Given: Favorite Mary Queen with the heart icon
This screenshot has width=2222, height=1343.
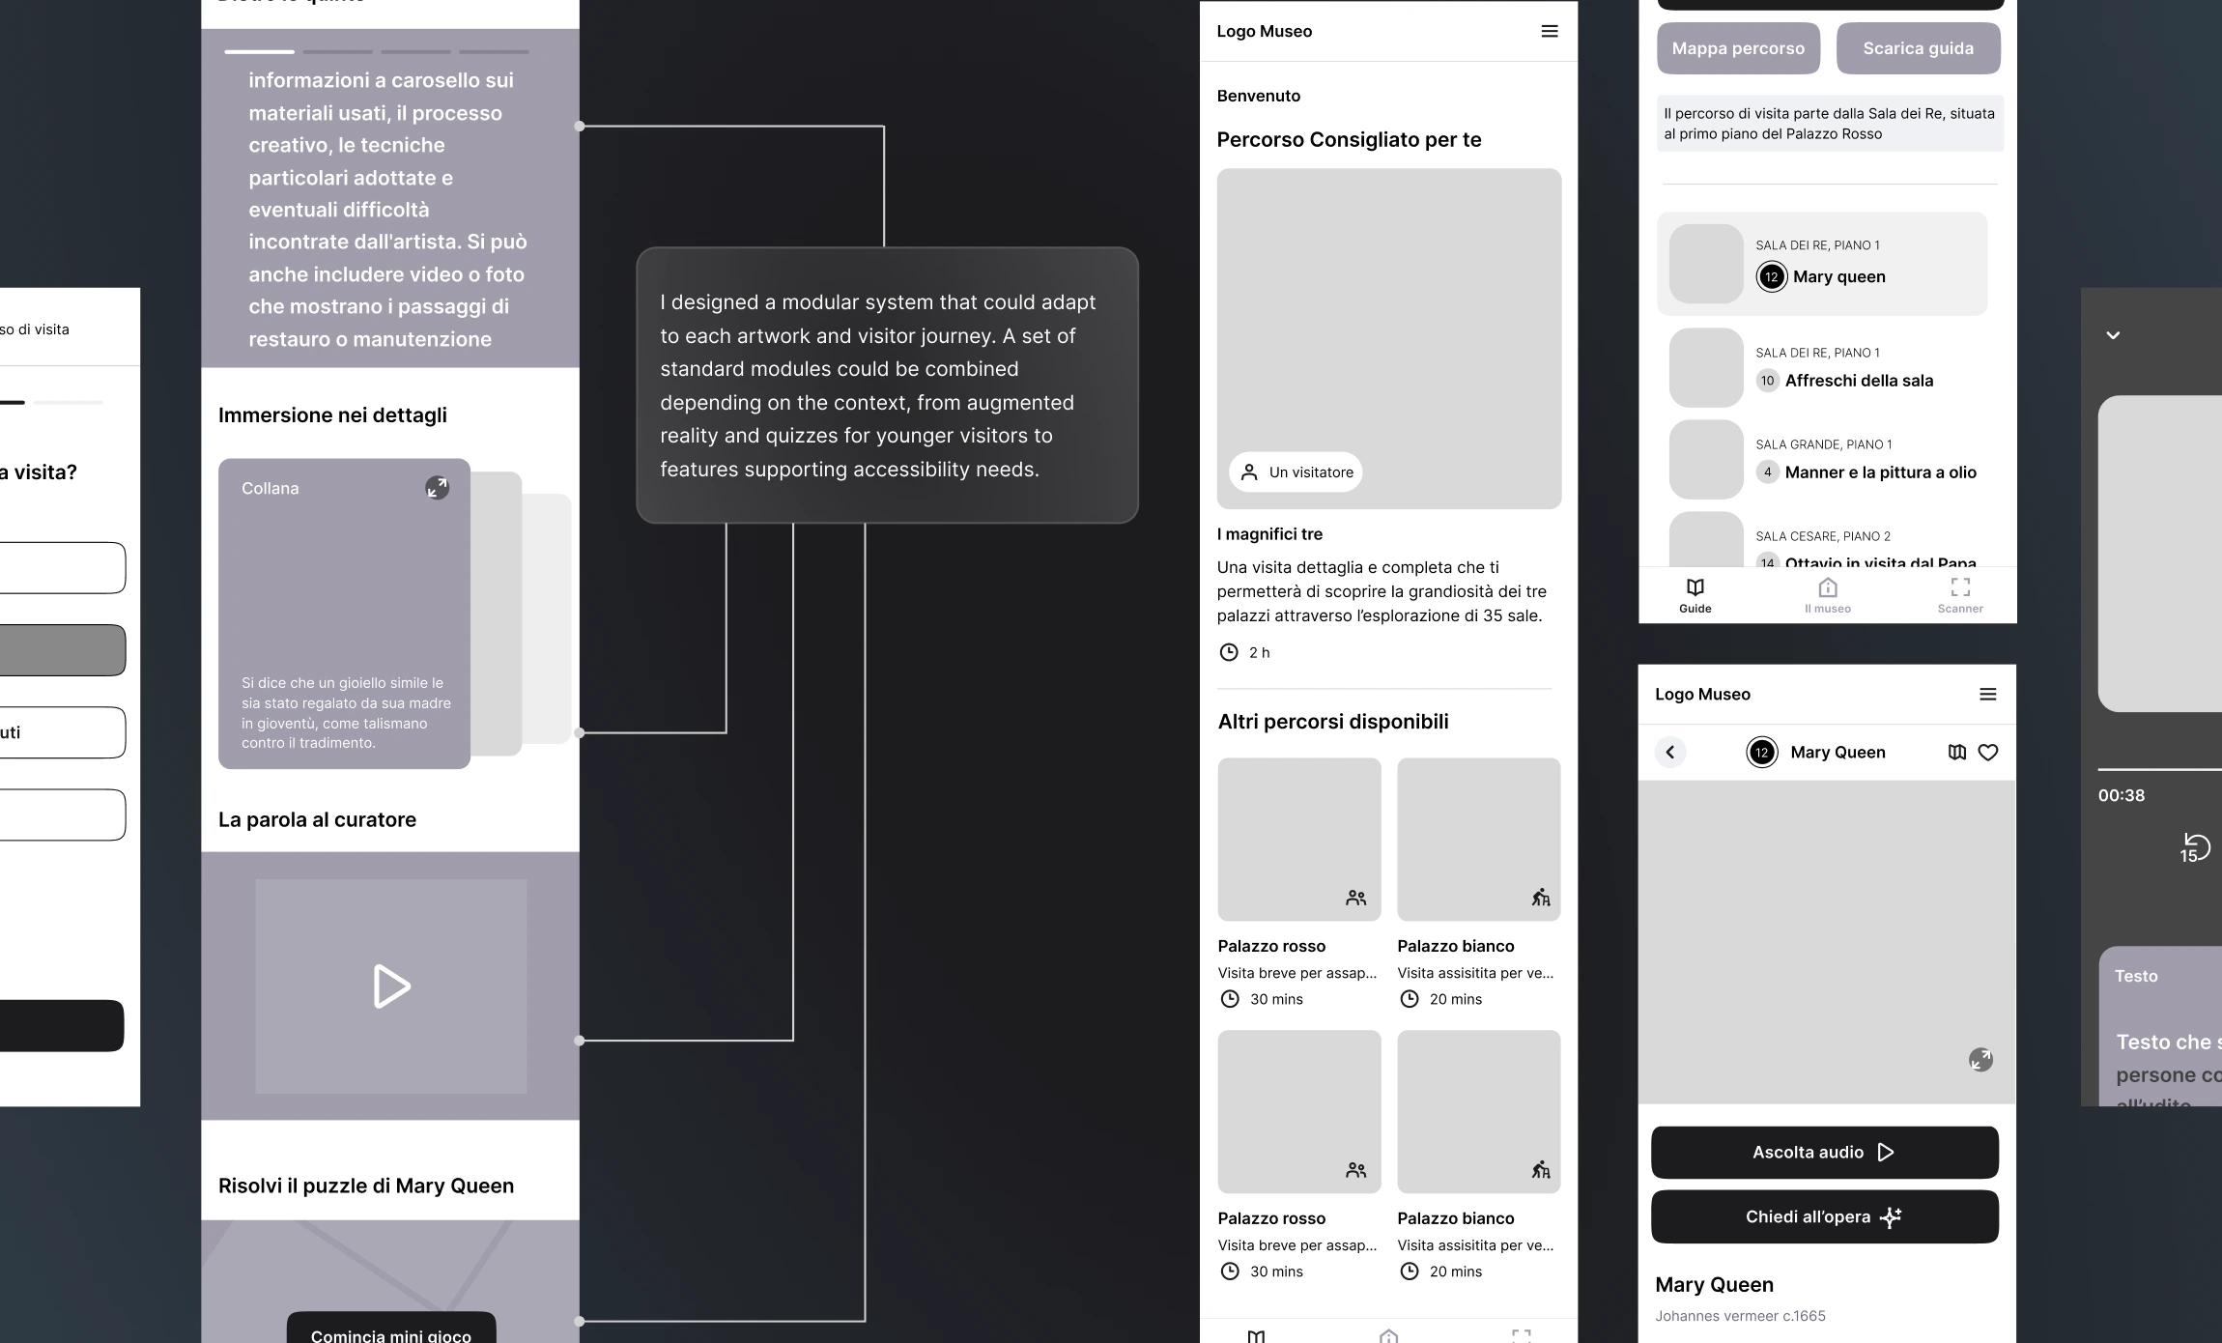Looking at the screenshot, I should click(x=1988, y=752).
